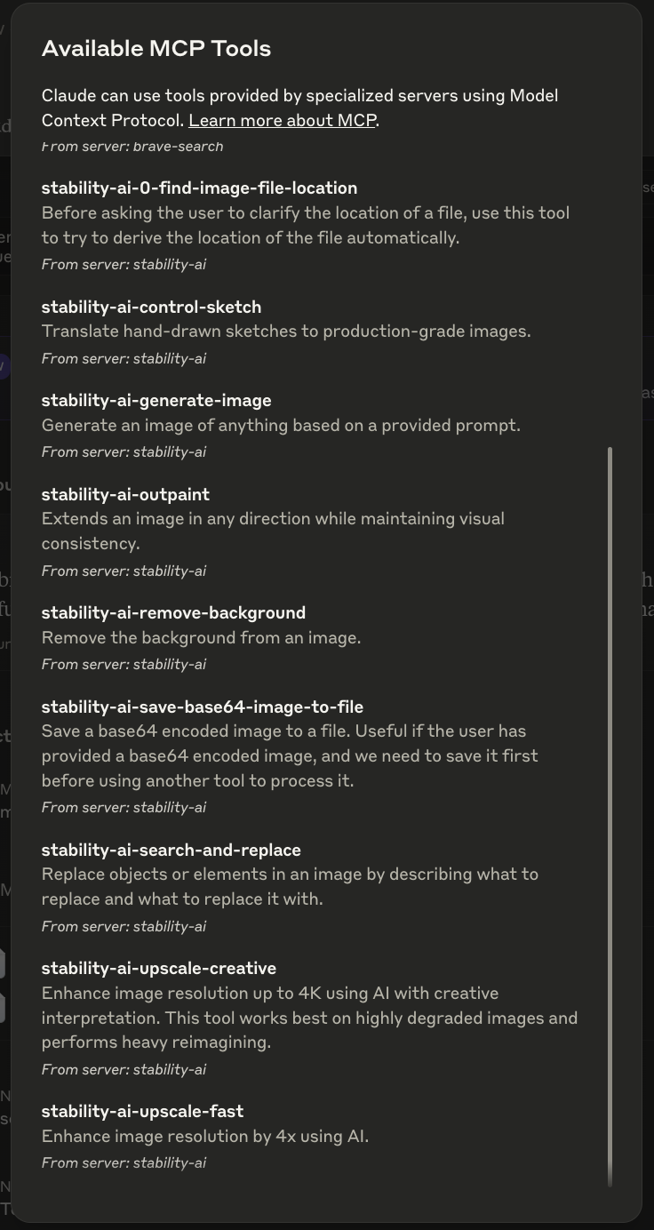The image size is (654, 1230).
Task: Click the 'Extends an image in any direction' description
Action: coord(273,531)
